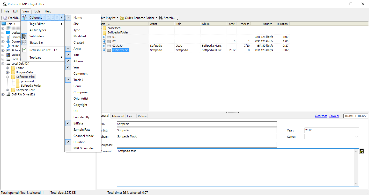The image size is (369, 195).
Task: Click the save icon beside Comment box
Action: [362, 151]
